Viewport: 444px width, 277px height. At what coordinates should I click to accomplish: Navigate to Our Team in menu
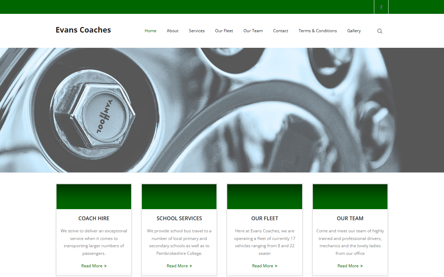pyautogui.click(x=253, y=31)
